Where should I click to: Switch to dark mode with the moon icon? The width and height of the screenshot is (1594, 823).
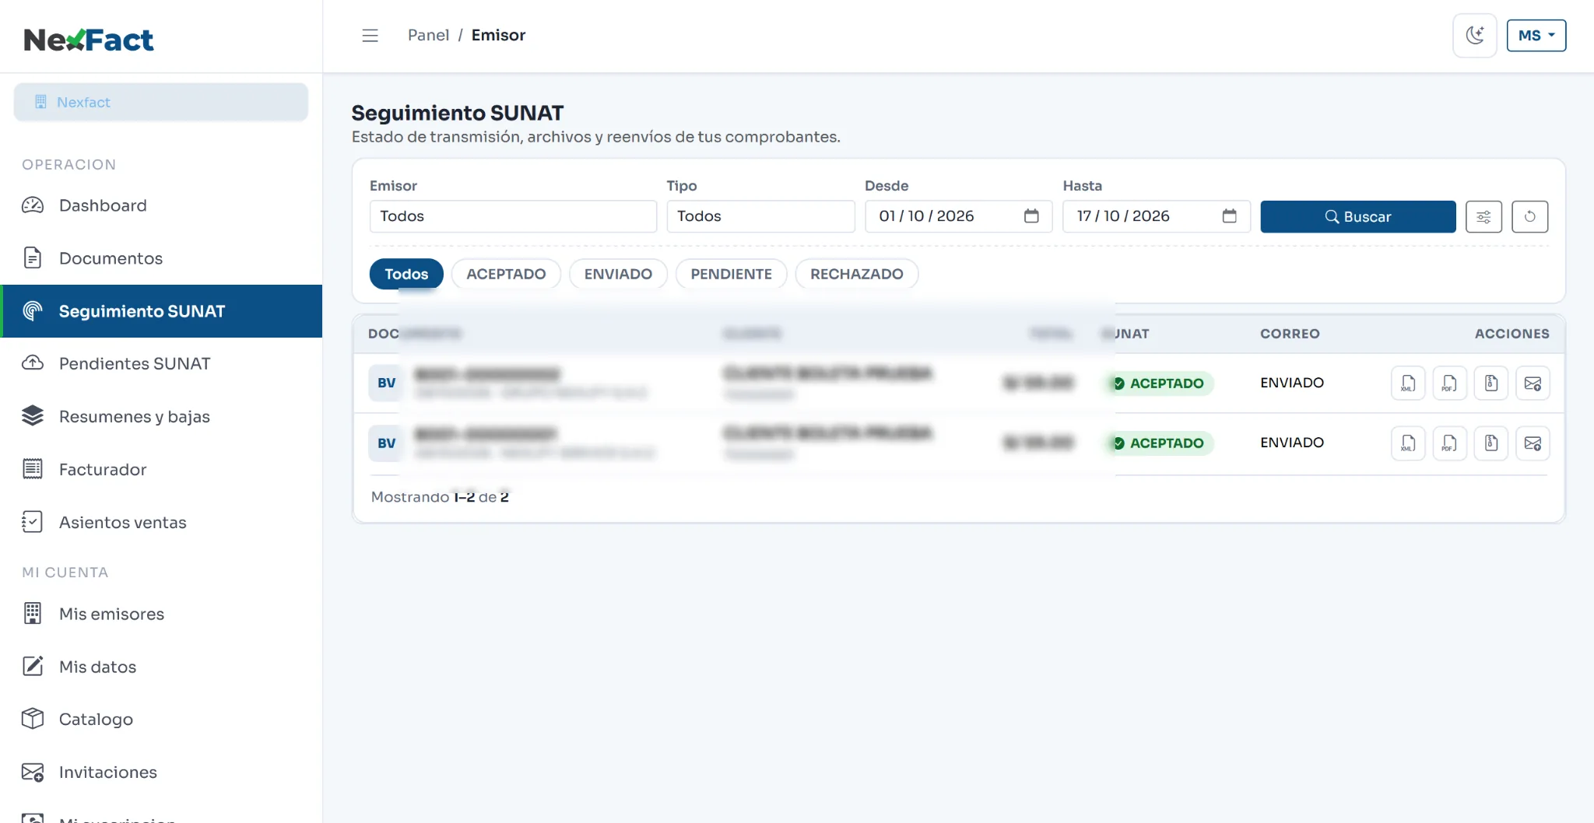click(1475, 36)
